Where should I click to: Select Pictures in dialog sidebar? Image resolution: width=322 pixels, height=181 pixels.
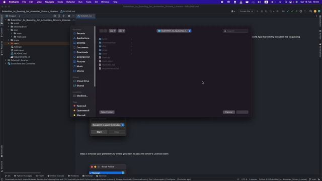coord(79,61)
